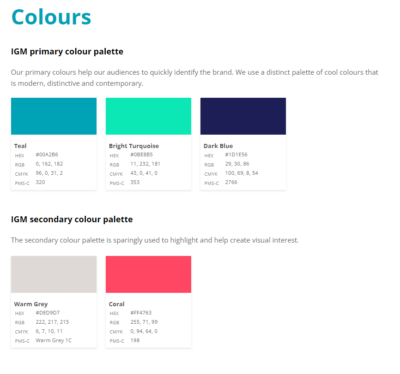This screenshot has height=374, width=400.
Task: Click the Bright Turquoise hex value #0BE8B5
Action: click(x=141, y=154)
